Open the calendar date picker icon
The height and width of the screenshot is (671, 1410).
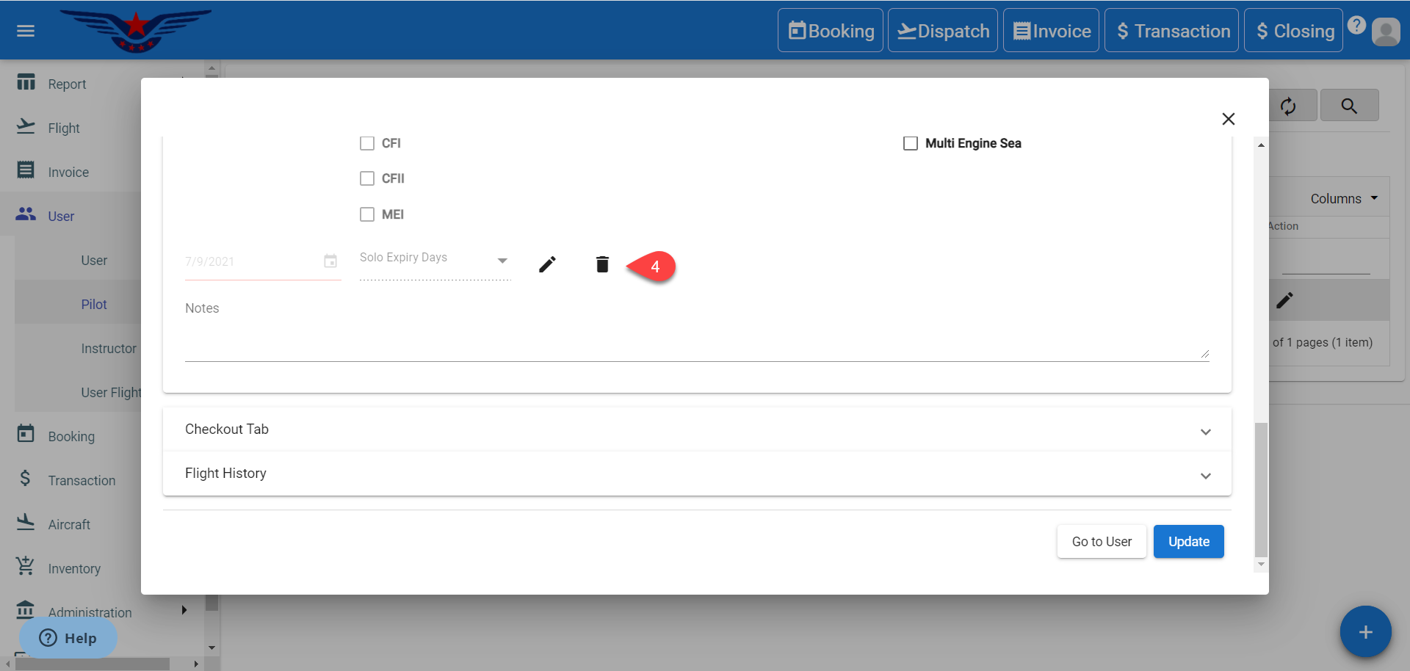[x=330, y=261]
